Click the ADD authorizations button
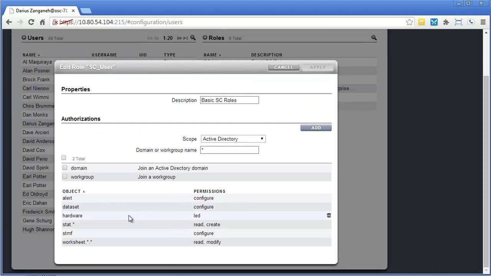This screenshot has width=491, height=276. (x=316, y=128)
